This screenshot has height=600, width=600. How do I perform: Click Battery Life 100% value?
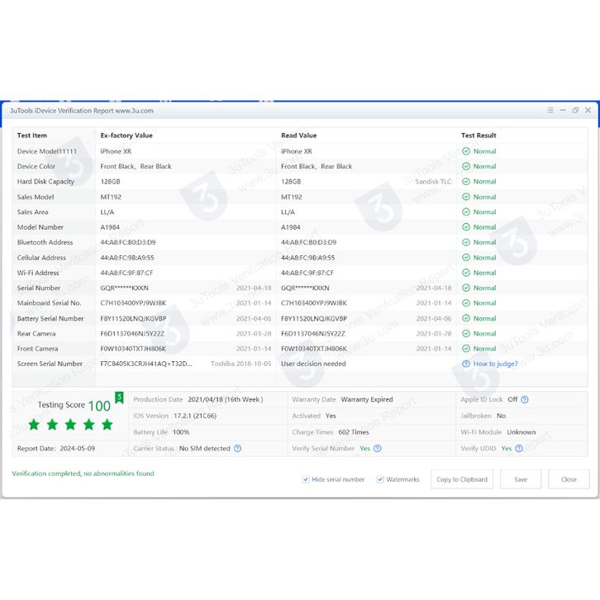(x=181, y=432)
